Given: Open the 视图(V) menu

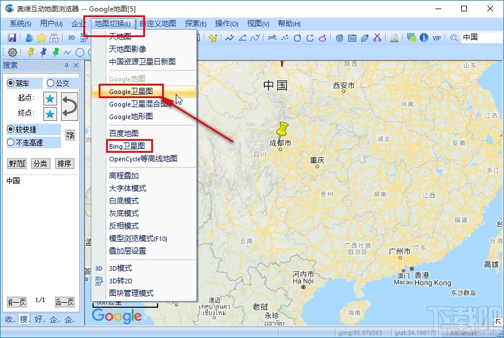Looking at the screenshot, I should (x=257, y=24).
